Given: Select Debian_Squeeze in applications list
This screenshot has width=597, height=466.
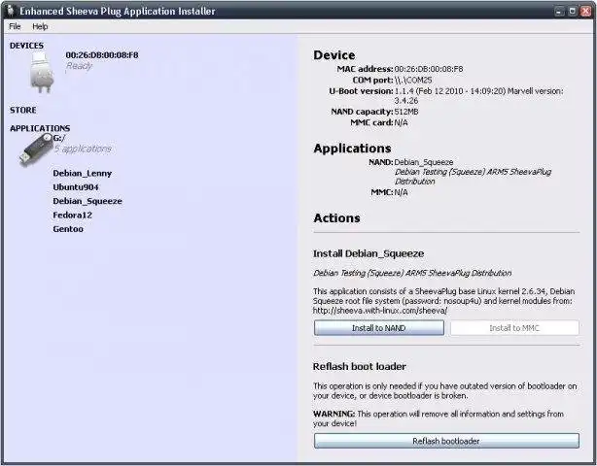Looking at the screenshot, I should click(88, 202).
